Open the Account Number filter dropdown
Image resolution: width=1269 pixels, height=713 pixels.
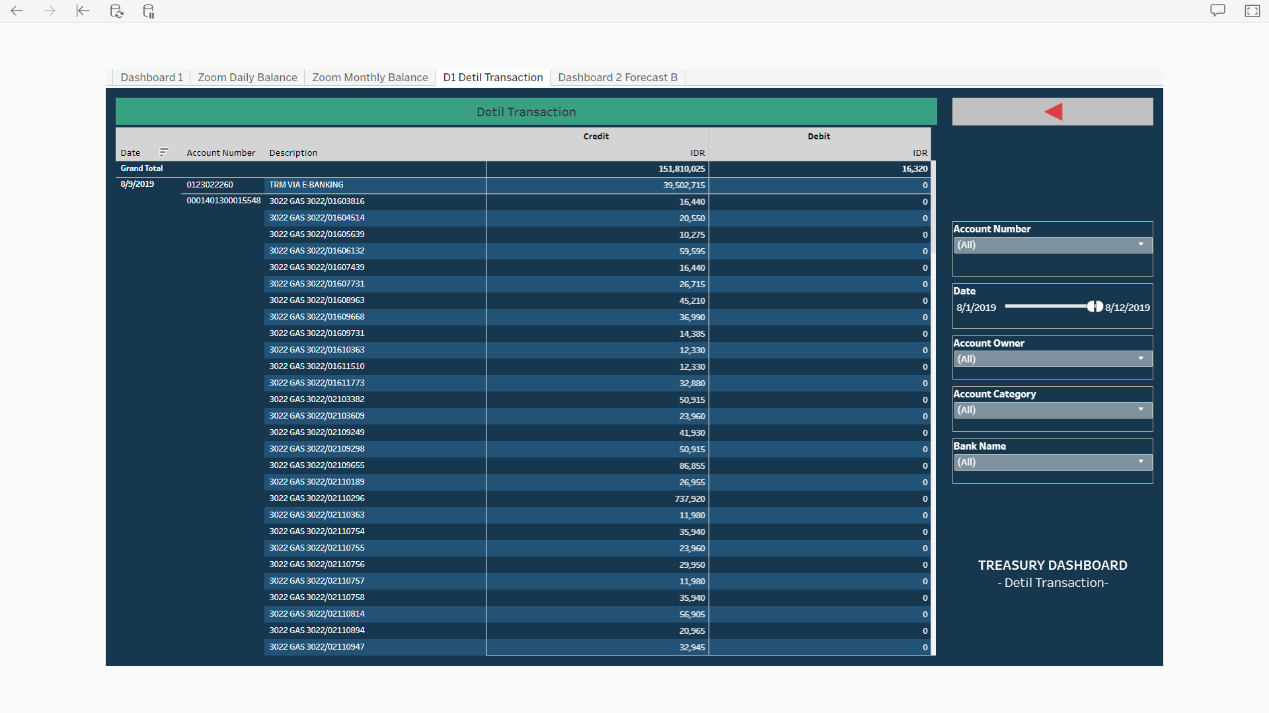pos(1053,245)
